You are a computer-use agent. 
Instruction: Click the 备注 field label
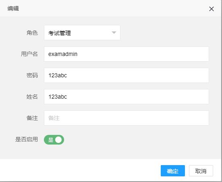pyautogui.click(x=32, y=118)
